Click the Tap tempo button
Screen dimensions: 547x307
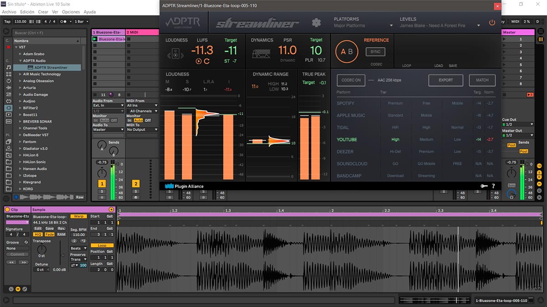7,21
